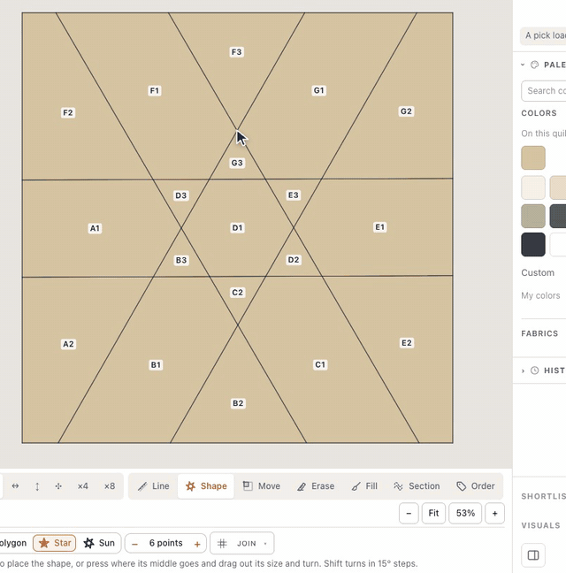Expand the History panel chevron

tap(523, 371)
